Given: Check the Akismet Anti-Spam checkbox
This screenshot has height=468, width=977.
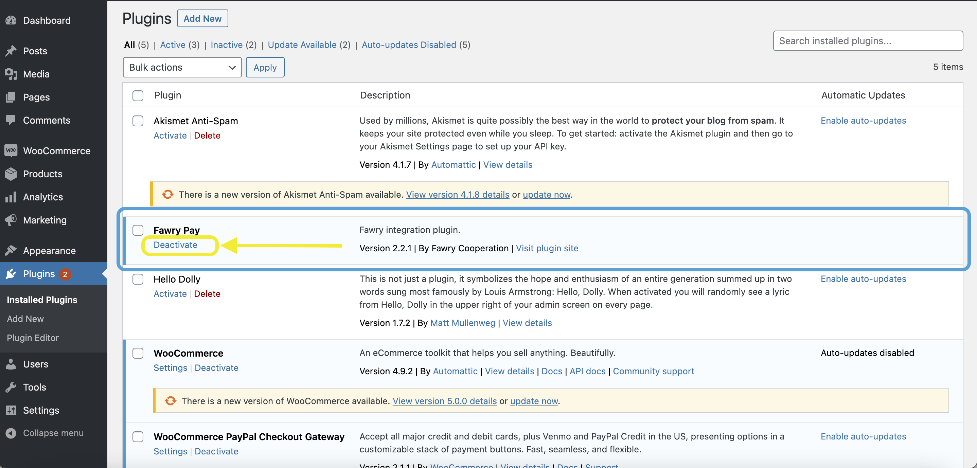Looking at the screenshot, I should [138, 121].
